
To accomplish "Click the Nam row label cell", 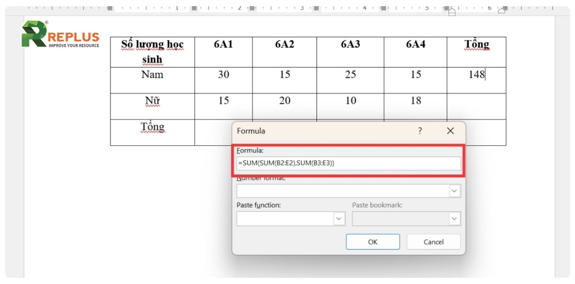I will coord(153,80).
